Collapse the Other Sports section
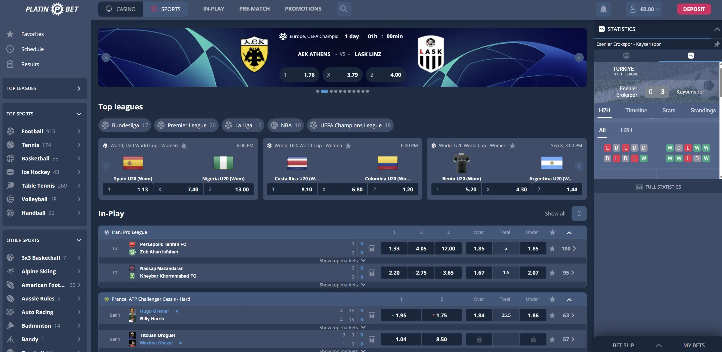Screen dimensions: 722x352 pos(79,240)
